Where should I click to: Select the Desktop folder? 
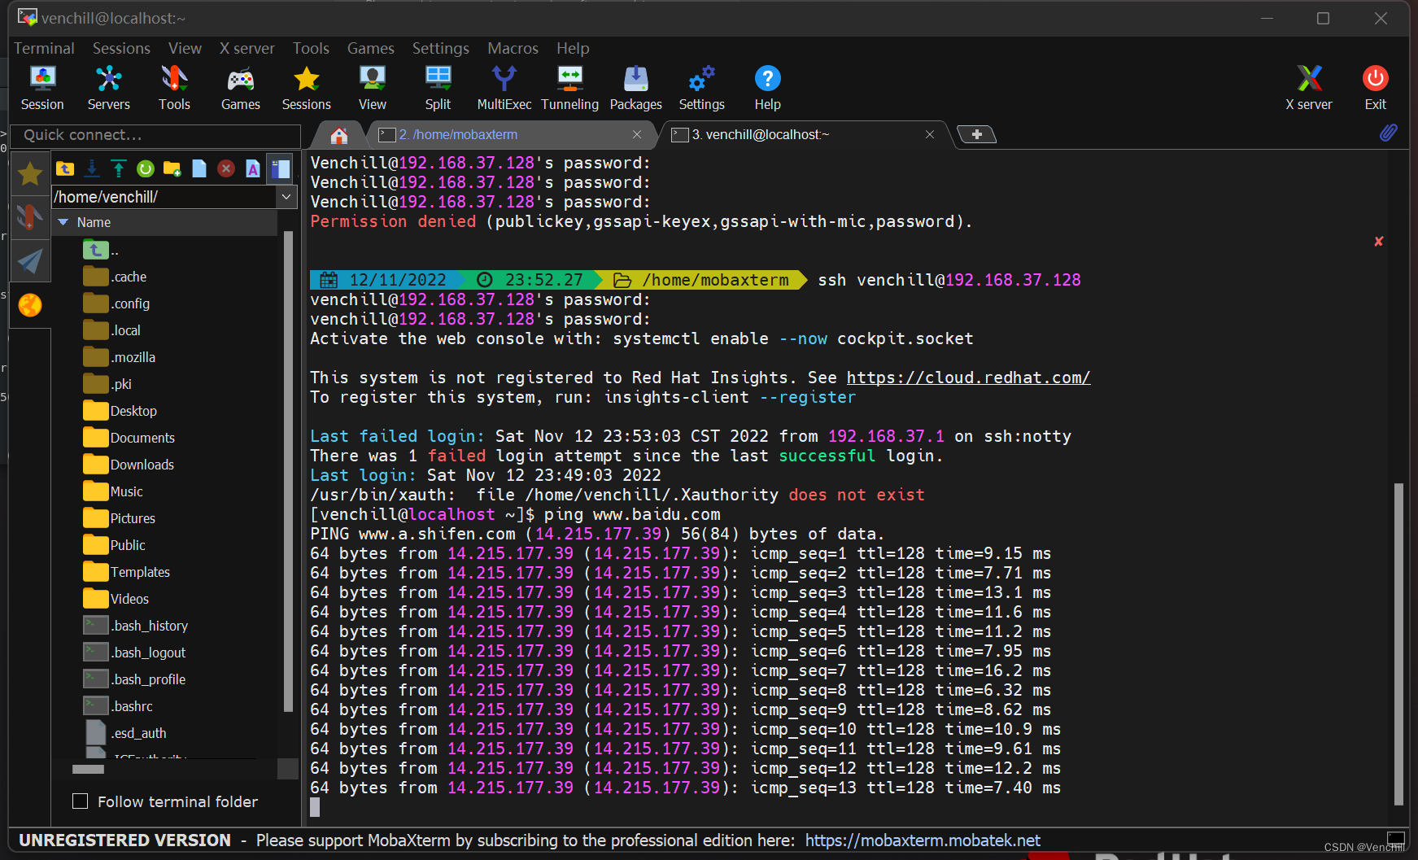tap(120, 411)
